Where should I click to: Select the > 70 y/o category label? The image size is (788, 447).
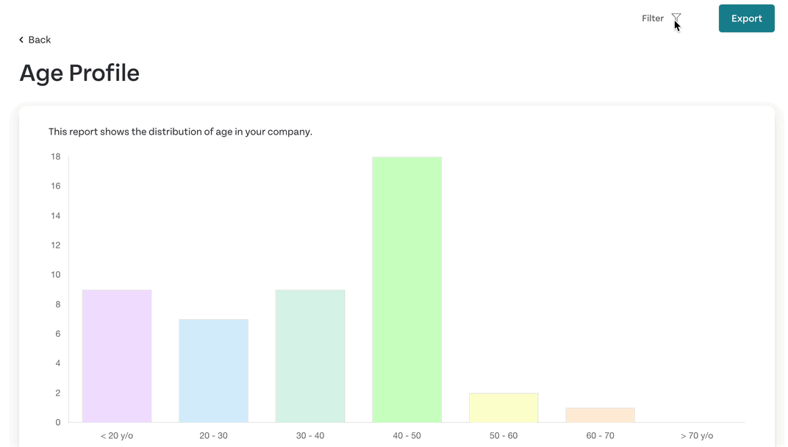tap(696, 435)
